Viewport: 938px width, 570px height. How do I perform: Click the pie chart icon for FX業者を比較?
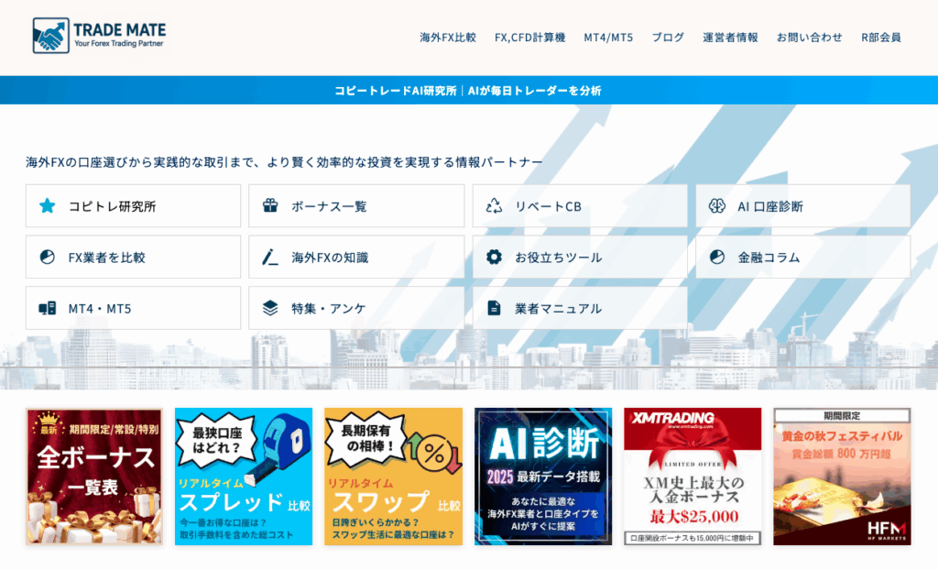(48, 258)
